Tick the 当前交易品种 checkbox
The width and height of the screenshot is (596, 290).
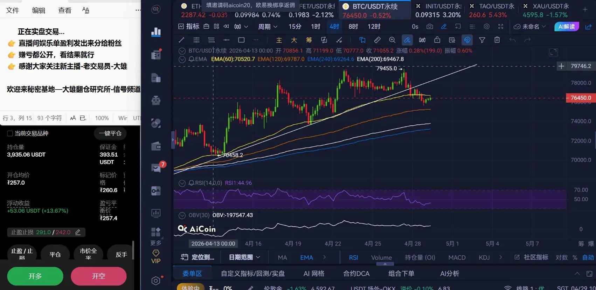(x=10, y=133)
